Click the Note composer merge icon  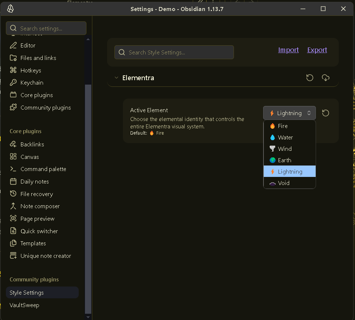pyautogui.click(x=13, y=206)
